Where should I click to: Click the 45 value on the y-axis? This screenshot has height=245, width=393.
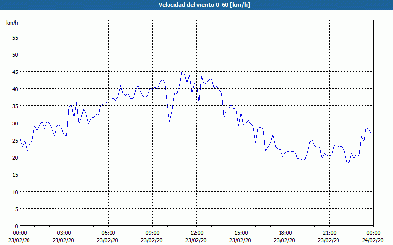pos(15,72)
